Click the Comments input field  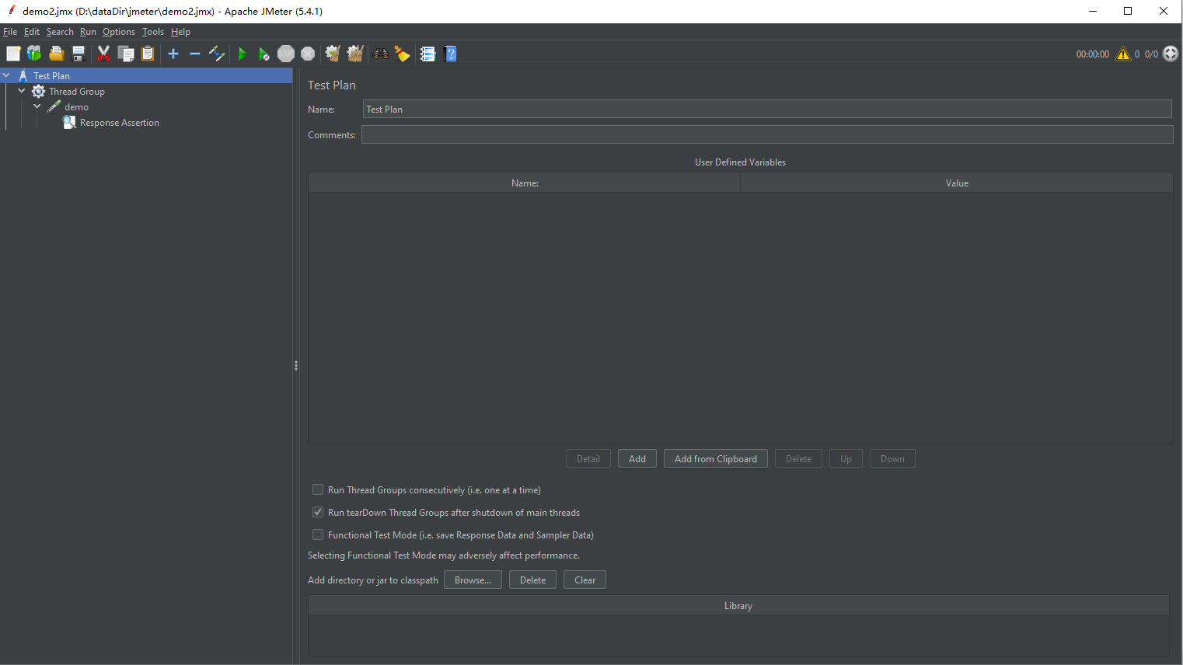[767, 134]
